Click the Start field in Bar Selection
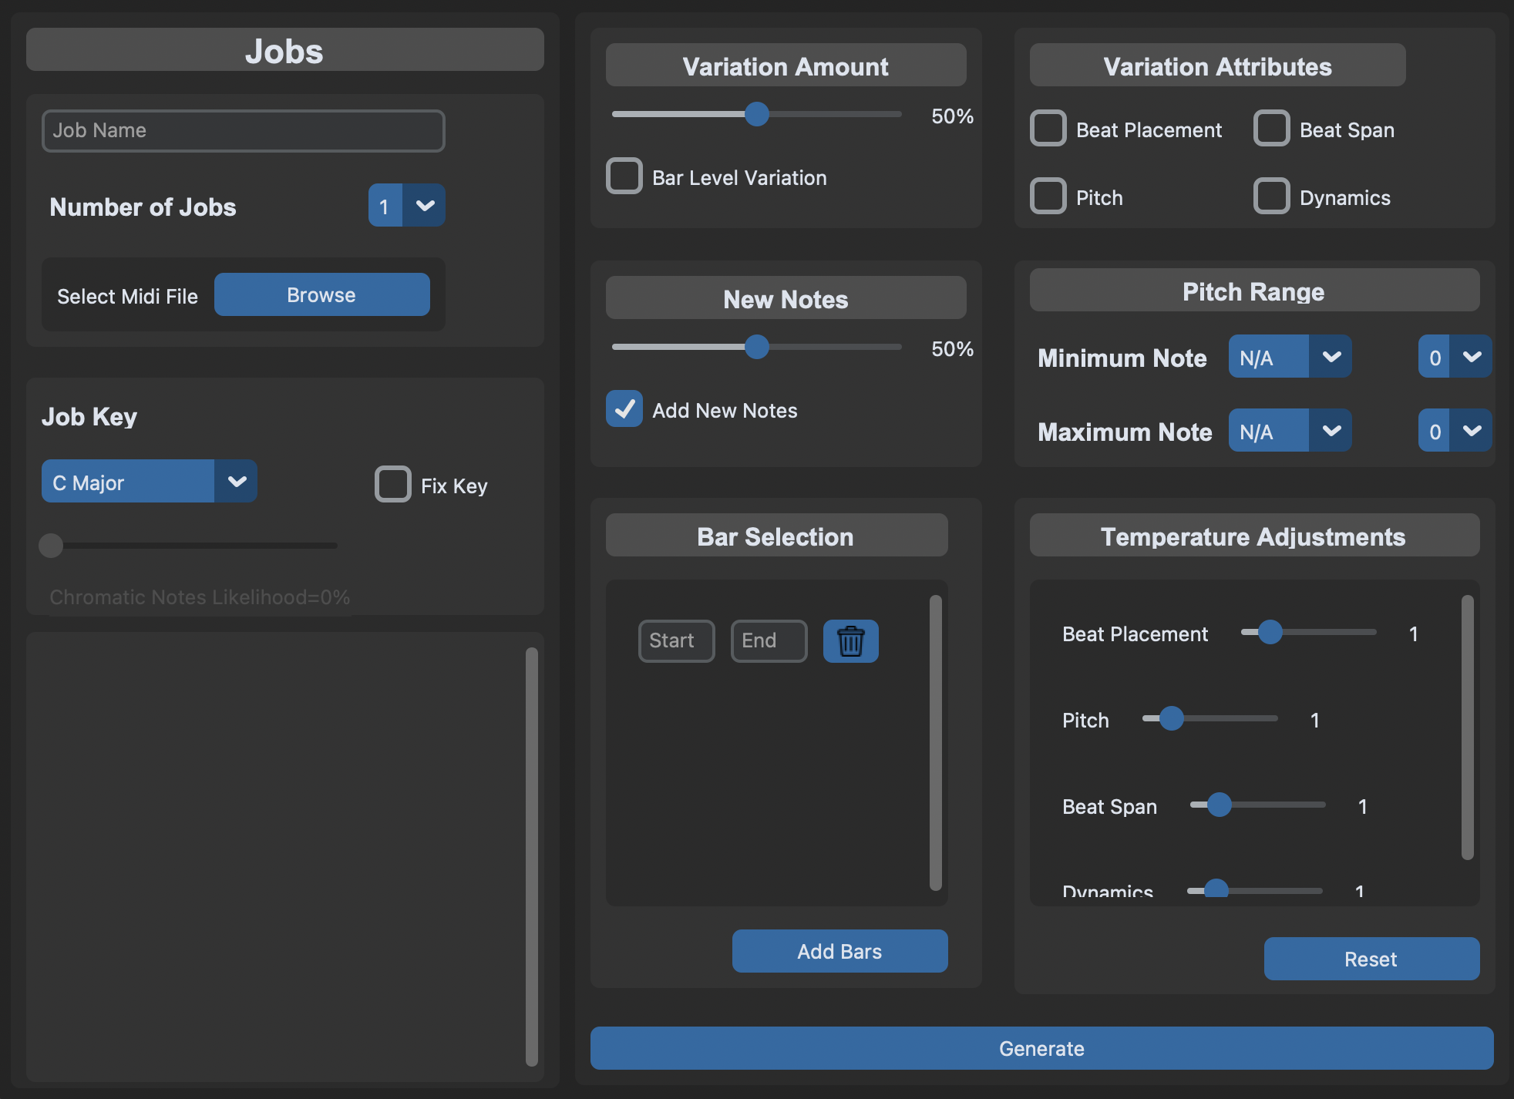Viewport: 1514px width, 1099px height. click(675, 640)
